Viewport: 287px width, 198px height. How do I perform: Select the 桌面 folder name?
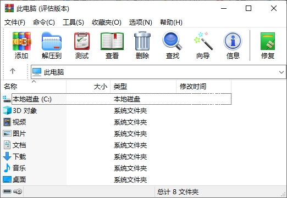[19, 180]
